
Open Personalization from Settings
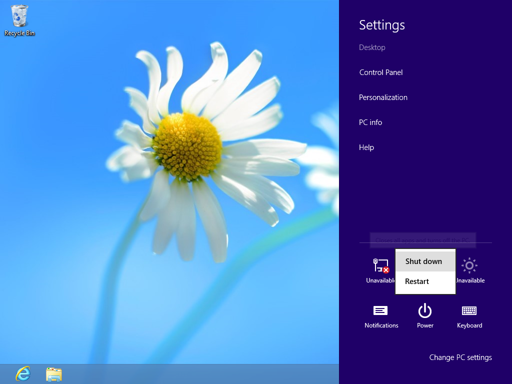point(383,97)
